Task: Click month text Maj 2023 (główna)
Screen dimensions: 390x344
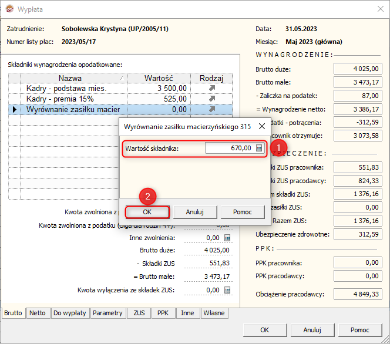Action: pos(314,42)
